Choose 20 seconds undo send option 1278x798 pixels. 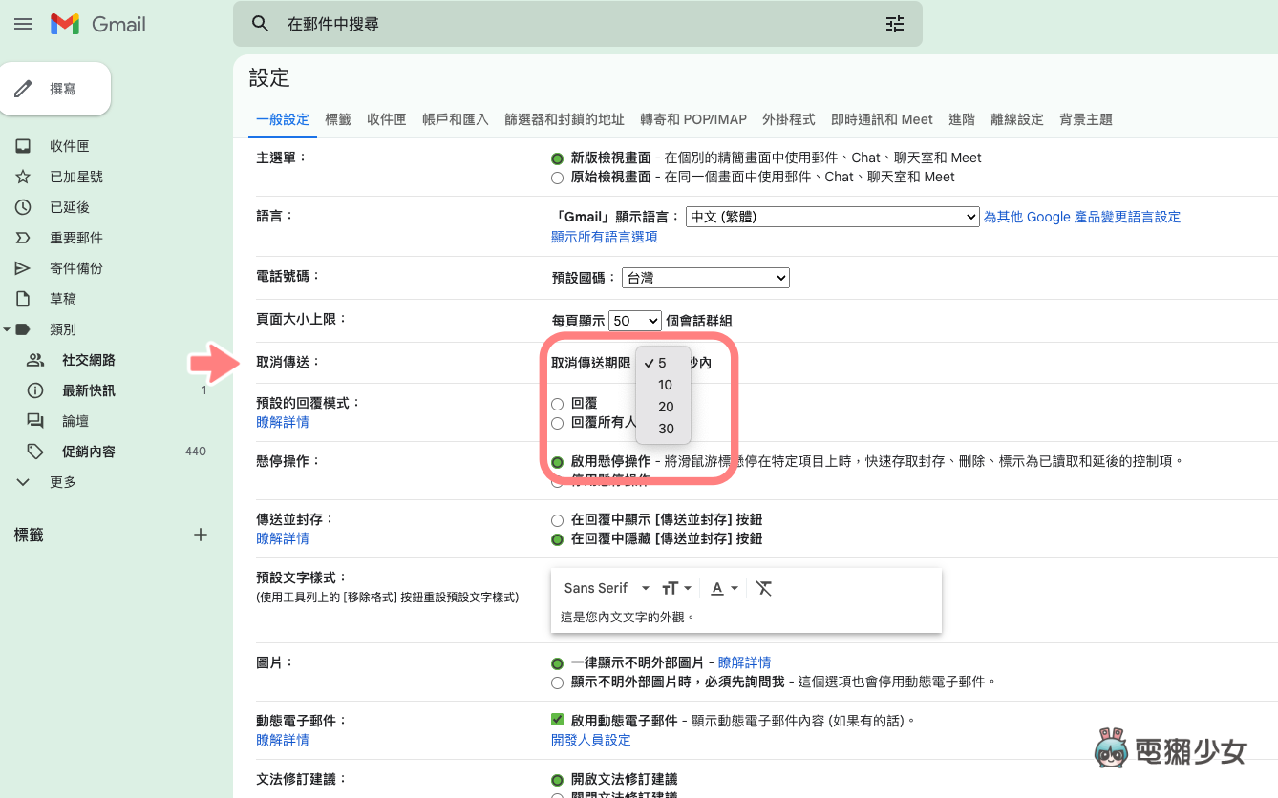click(663, 407)
